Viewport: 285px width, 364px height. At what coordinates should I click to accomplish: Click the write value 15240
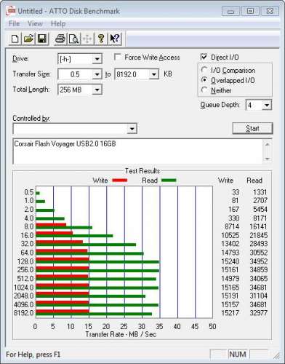tap(230, 261)
